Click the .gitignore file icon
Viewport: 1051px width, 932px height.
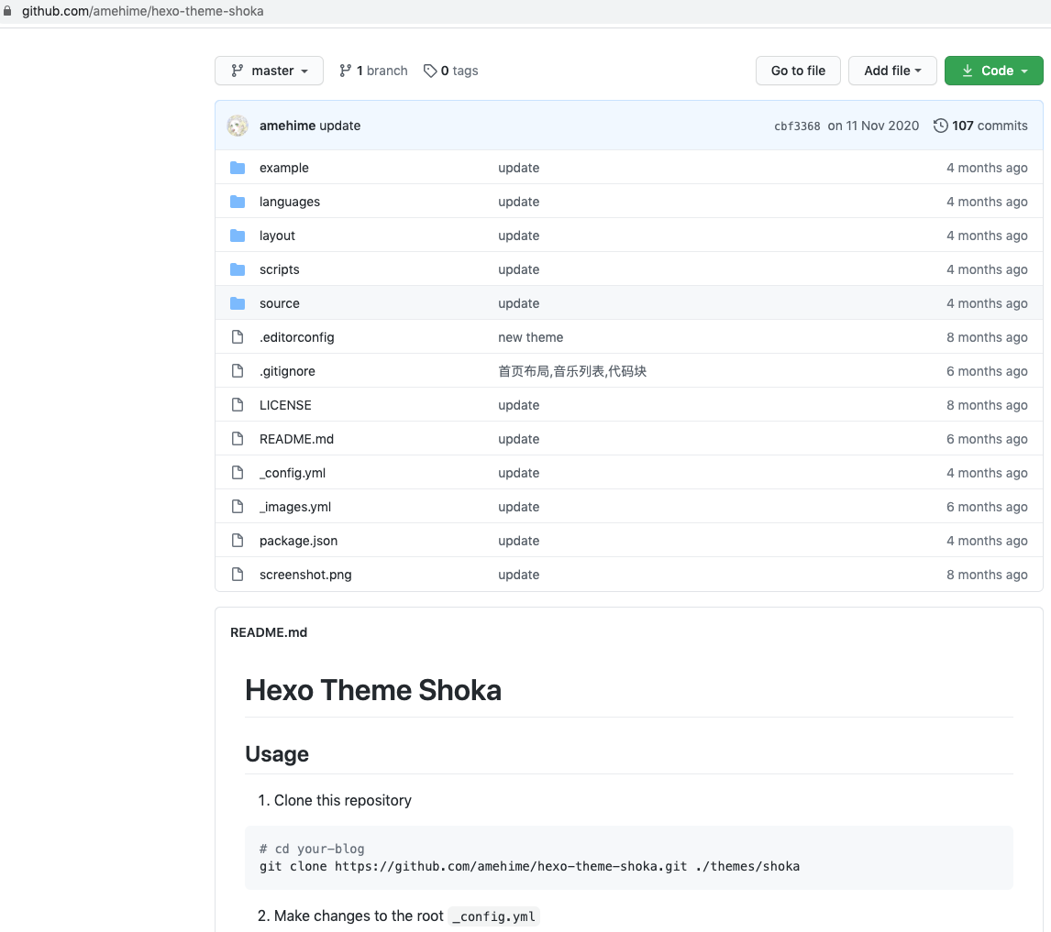pos(238,371)
